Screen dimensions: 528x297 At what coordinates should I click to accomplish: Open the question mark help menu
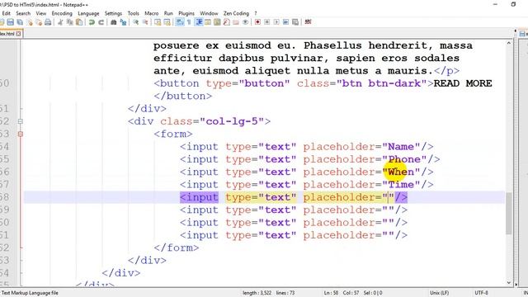pyautogui.click(x=256, y=13)
